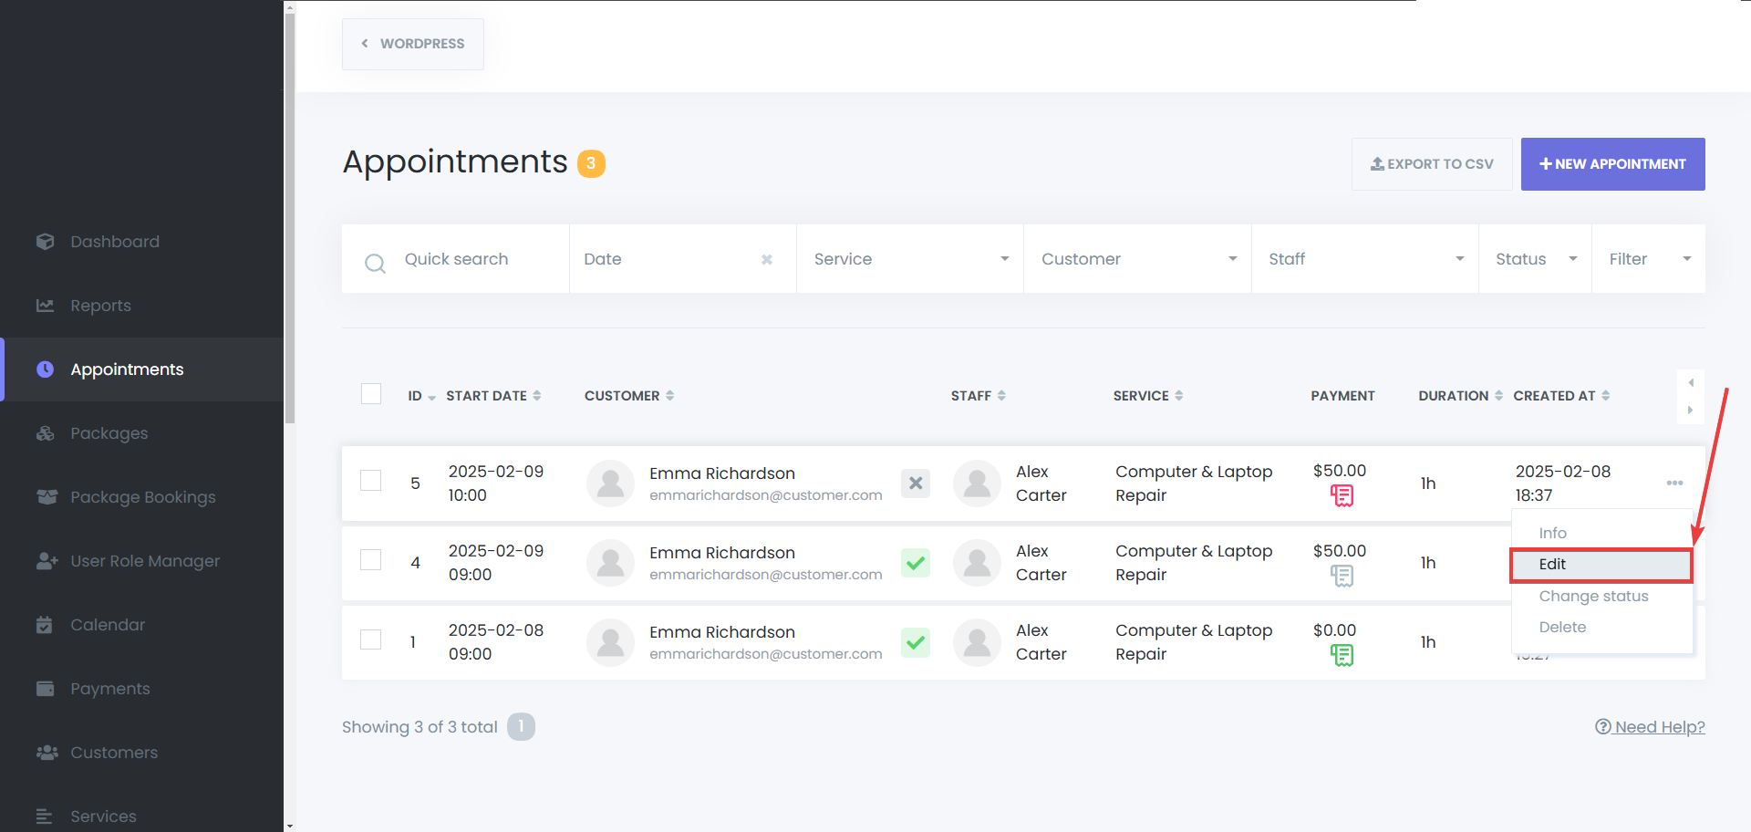Open the Need Help link
Screen dimensions: 1751x832
coord(1650,727)
